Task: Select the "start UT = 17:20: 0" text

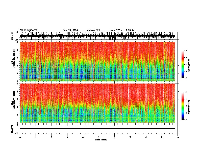Action: 122,30
